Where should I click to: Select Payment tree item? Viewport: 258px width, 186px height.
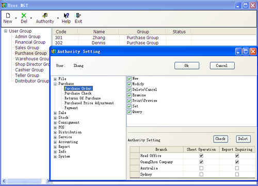pyautogui.click(x=71, y=108)
